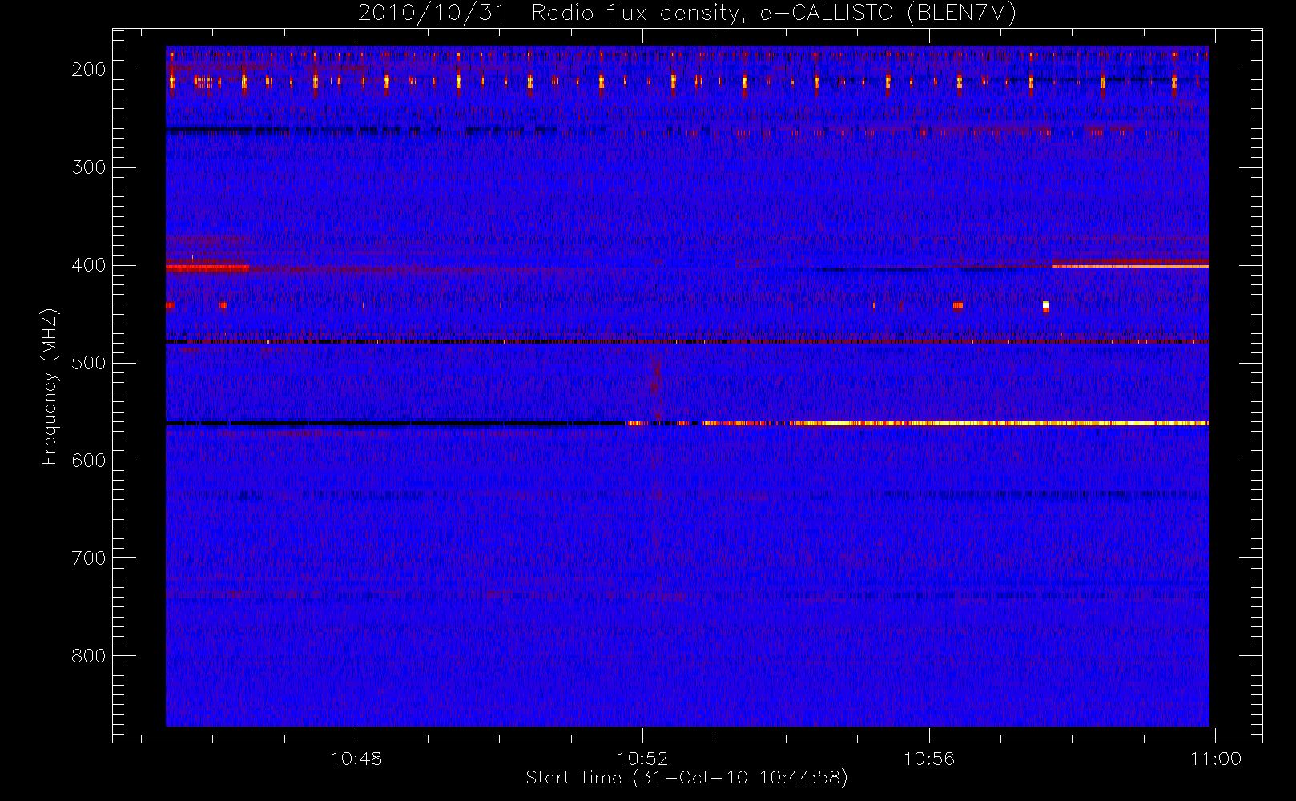1296x801 pixels.
Task: Click the 700 frequency axis label
Action: tap(88, 558)
